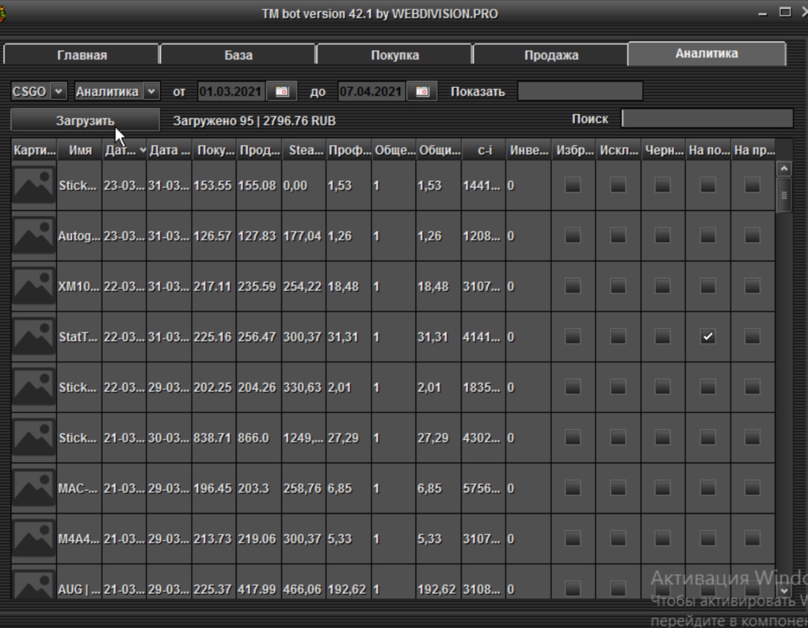Image resolution: width=808 pixels, height=628 pixels.
Task: Click the image icon in the Autog row
Action: (x=34, y=236)
